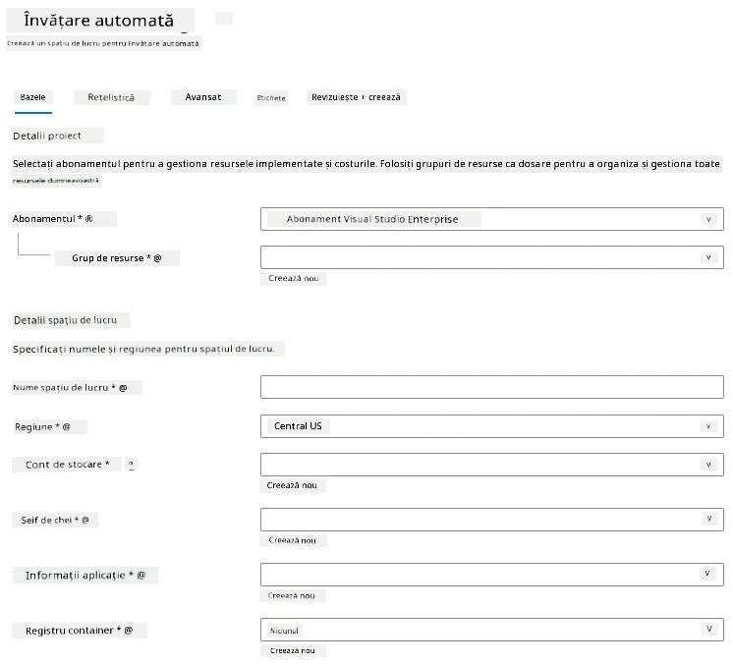
Task: Expand the Abonament Visual Studio Enterprise dropdown
Action: (x=492, y=219)
